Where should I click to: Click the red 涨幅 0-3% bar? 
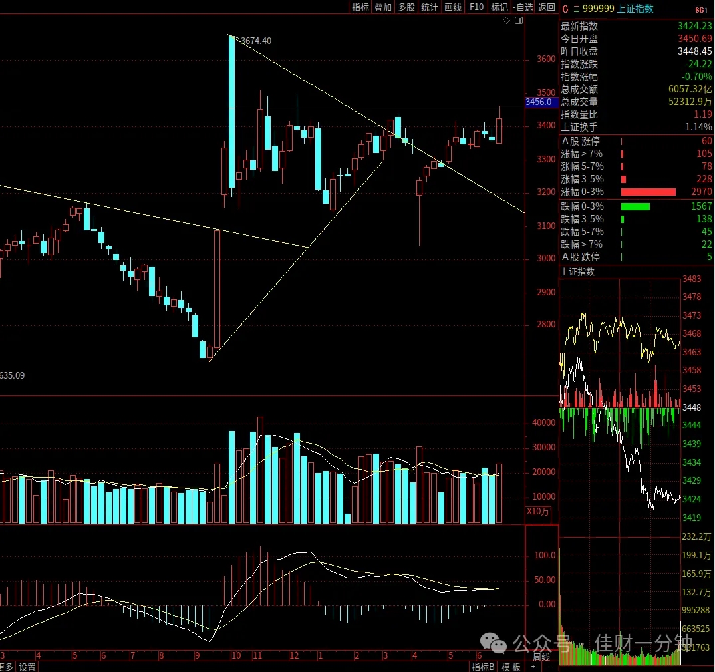(x=648, y=192)
